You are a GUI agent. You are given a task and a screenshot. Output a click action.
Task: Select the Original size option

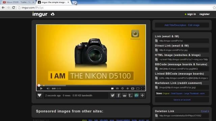point(166,93)
